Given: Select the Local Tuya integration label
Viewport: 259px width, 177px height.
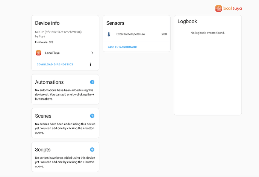Looking at the screenshot, I should click(52, 53).
